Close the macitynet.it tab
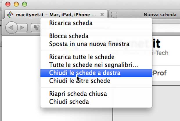 (x=102, y=14)
